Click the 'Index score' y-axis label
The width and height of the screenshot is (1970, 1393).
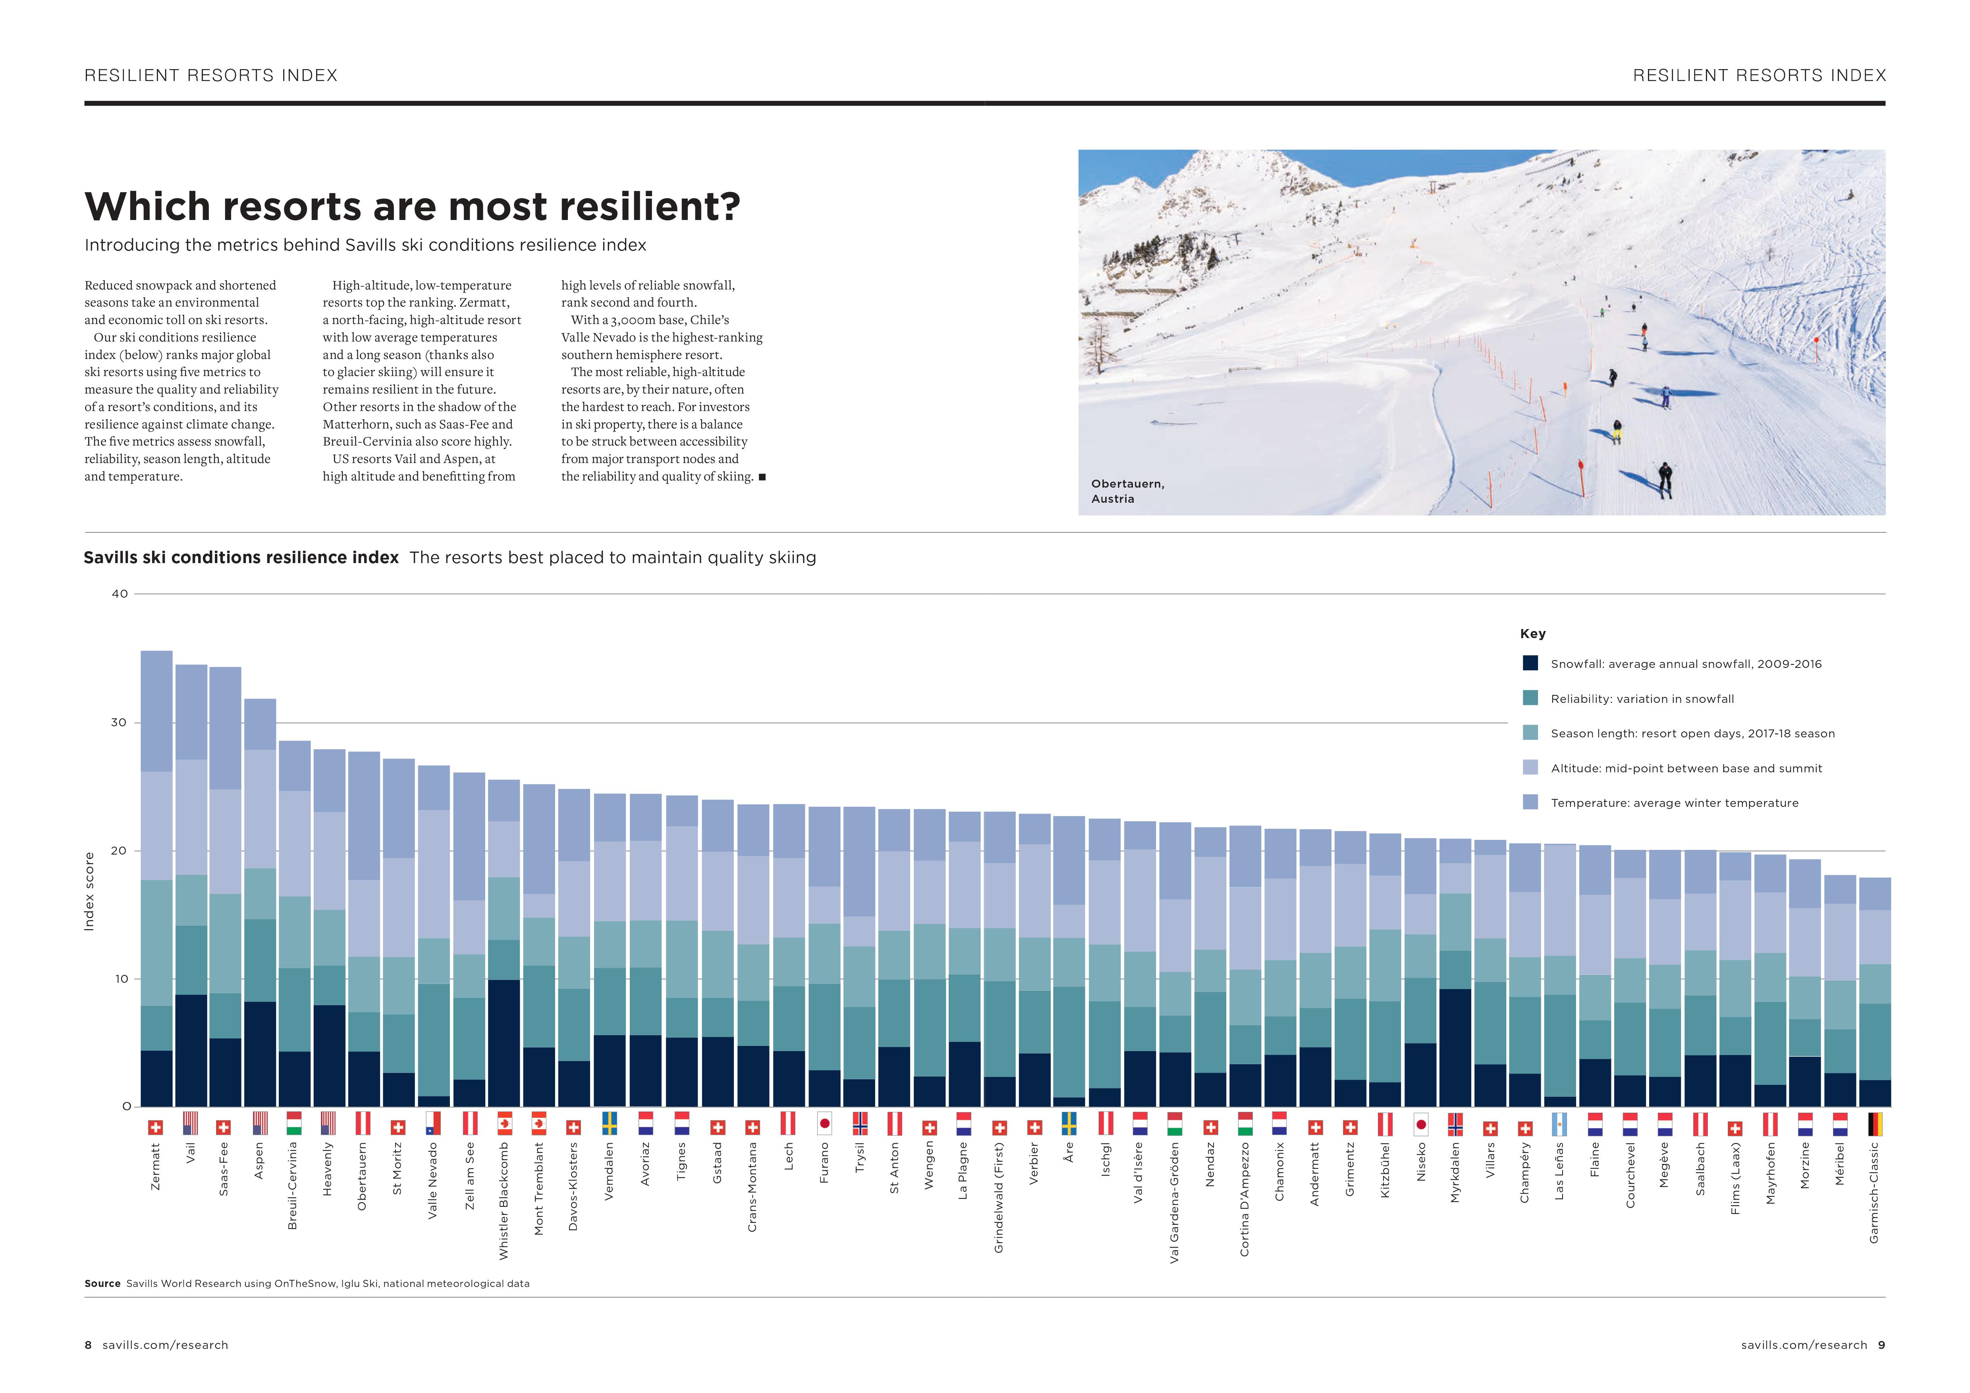point(89,891)
